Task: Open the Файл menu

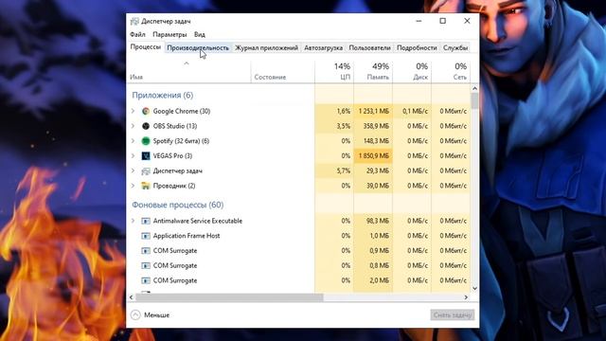Action: [x=137, y=34]
